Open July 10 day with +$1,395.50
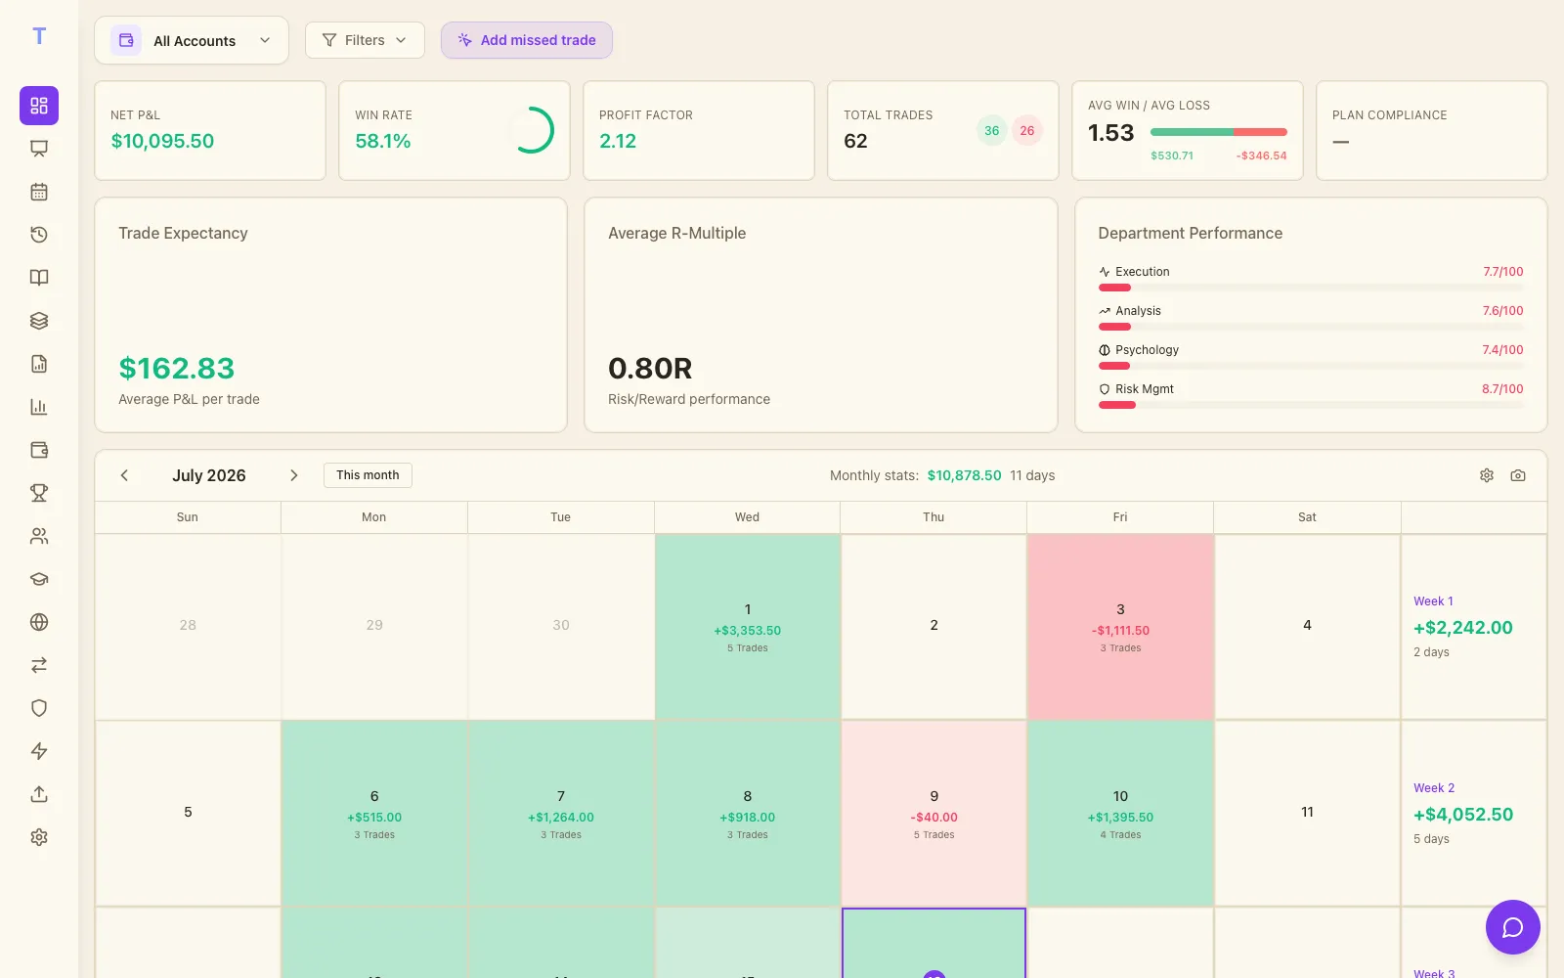 [x=1120, y=814]
